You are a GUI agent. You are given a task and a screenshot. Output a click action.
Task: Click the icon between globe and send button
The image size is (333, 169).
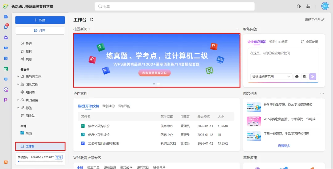tap(305, 77)
